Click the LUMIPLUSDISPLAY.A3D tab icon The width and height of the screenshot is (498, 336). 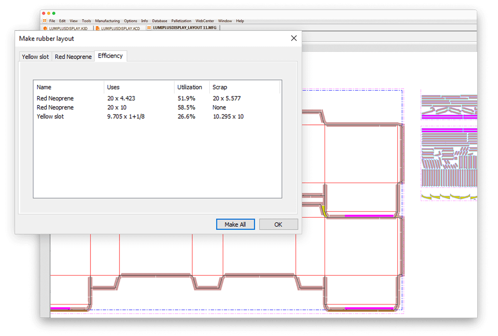pos(46,28)
